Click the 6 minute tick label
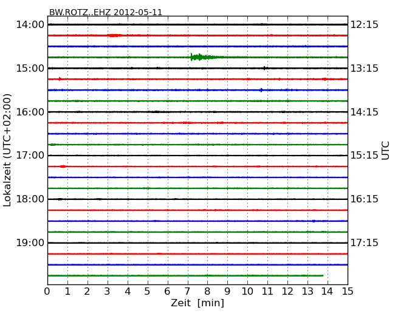The image size is (395, 316). tap(167, 292)
